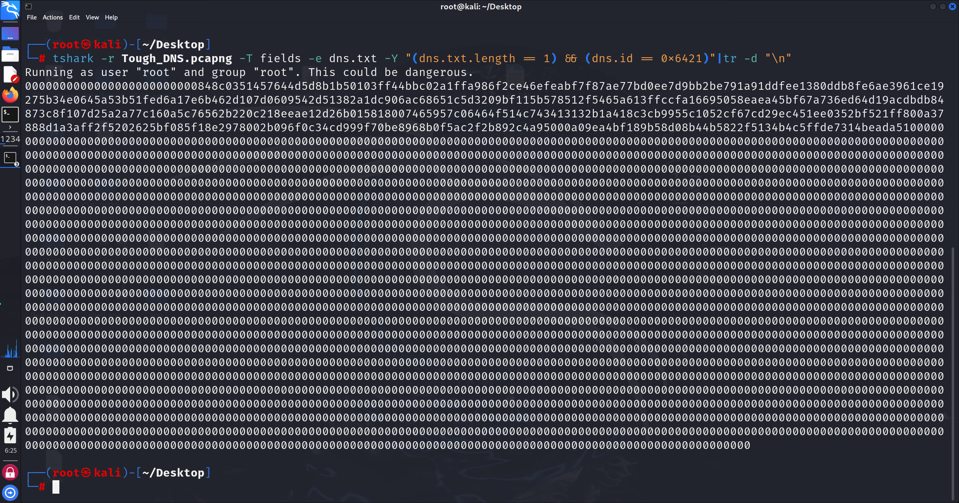The image size is (959, 503).
Task: Open the Kali dragon applications menu
Action: tap(10, 10)
